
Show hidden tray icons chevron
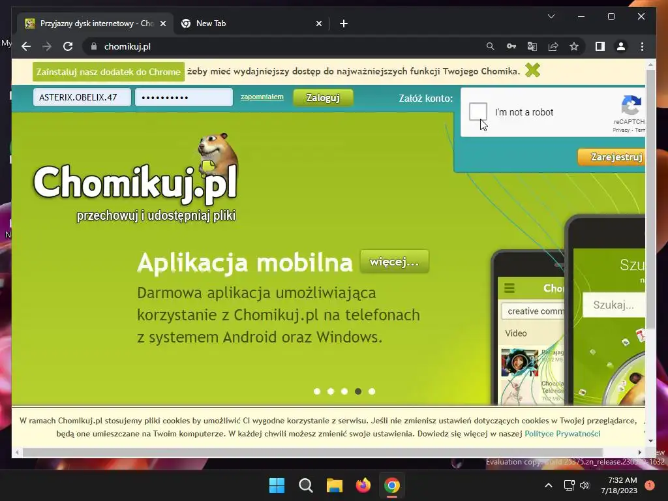(549, 485)
